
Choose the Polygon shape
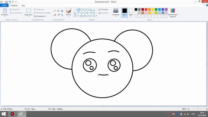click(x=91, y=10)
